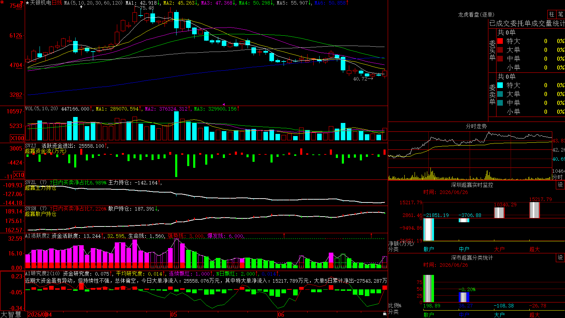Click the 深圳超赢实时监控 panel title
Image resolution: width=565 pixels, height=318 pixels.
(x=472, y=185)
